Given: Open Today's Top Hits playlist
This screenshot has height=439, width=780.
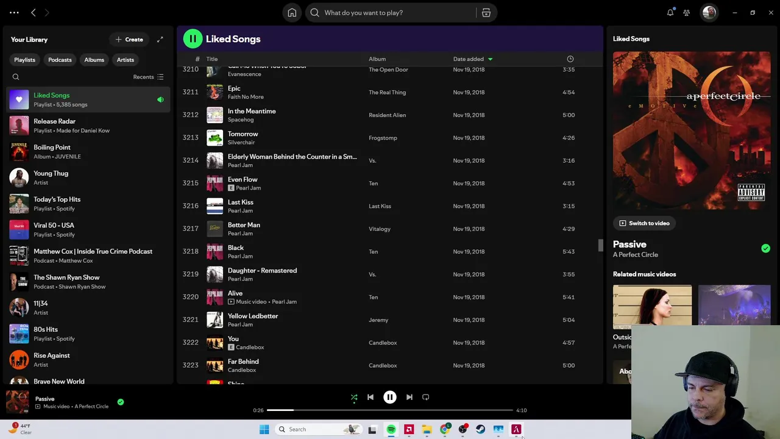Looking at the screenshot, I should 88,204.
